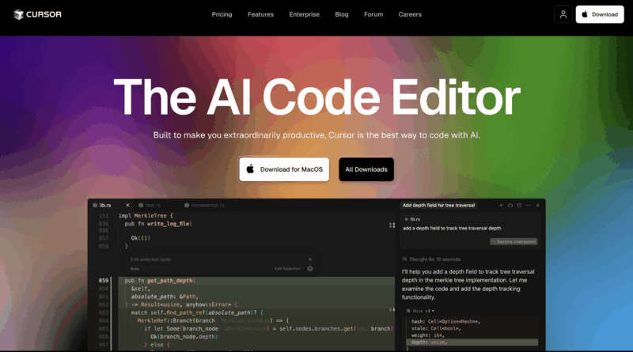The image size is (633, 352).
Task: Click 'pub fn get_path_depth(' code line
Action: (160, 281)
